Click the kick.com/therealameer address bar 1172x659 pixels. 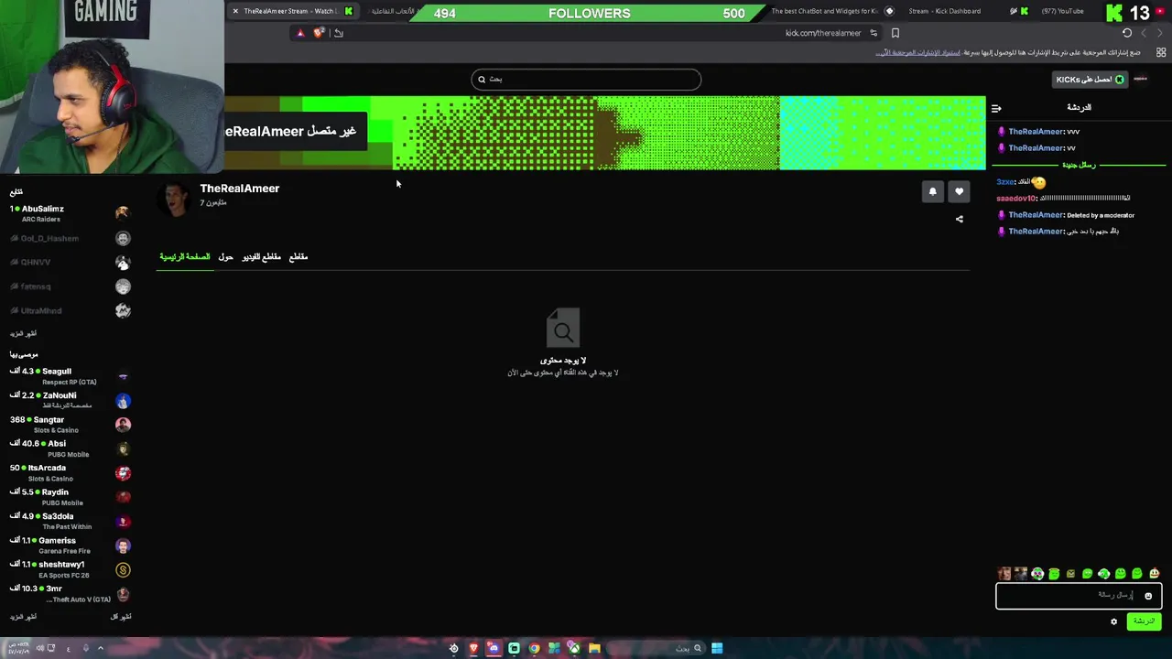[x=823, y=33]
